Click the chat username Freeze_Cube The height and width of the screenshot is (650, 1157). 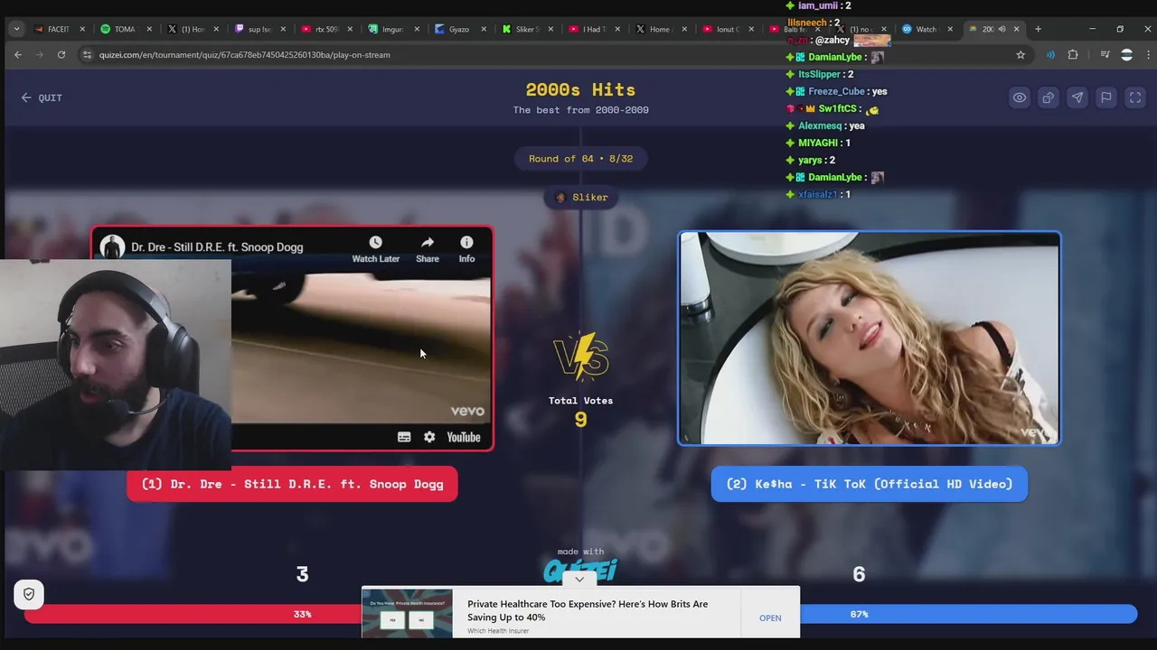click(x=836, y=91)
